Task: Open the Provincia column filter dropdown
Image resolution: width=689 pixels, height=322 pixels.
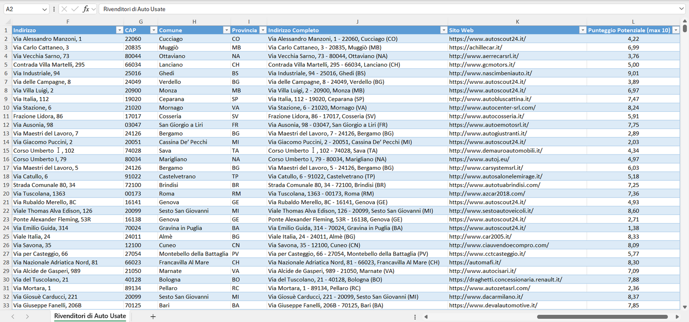Action: (262, 30)
